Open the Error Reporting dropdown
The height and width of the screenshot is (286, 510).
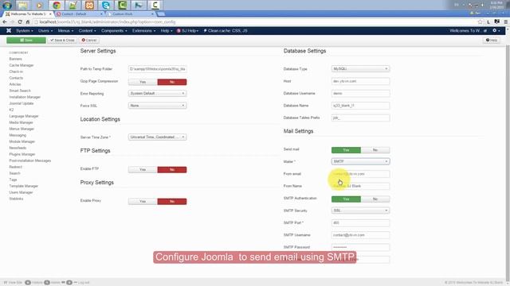pos(158,94)
